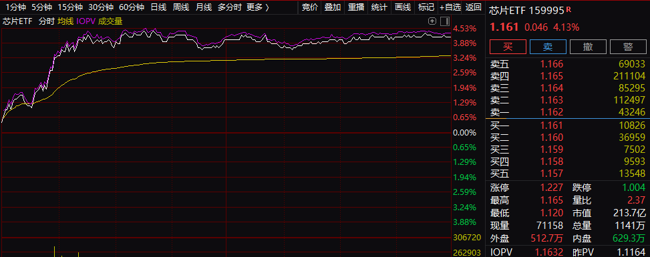Click the 0.00% baseline axis label
Viewport: 650px width, 257px height.
(x=465, y=133)
